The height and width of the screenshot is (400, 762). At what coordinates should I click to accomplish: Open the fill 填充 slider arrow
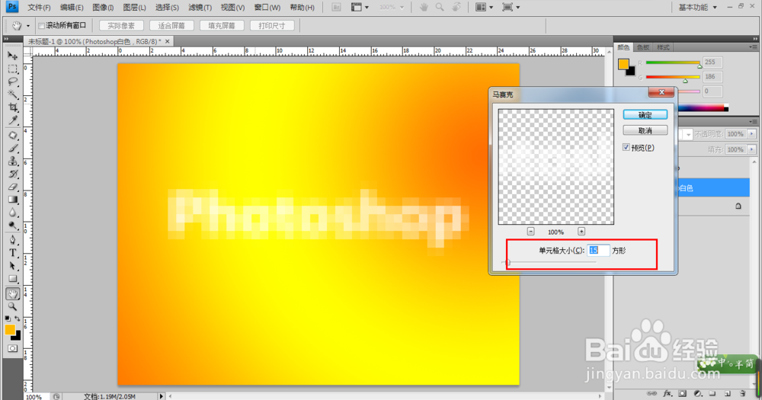(x=752, y=149)
